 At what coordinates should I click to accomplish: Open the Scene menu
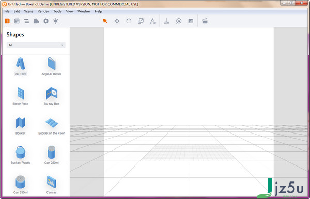pos(28,11)
